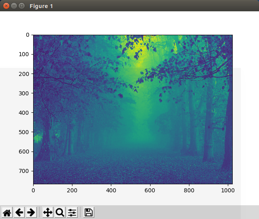Close the Figure 1 window
259x219 pixels.
coord(6,6)
